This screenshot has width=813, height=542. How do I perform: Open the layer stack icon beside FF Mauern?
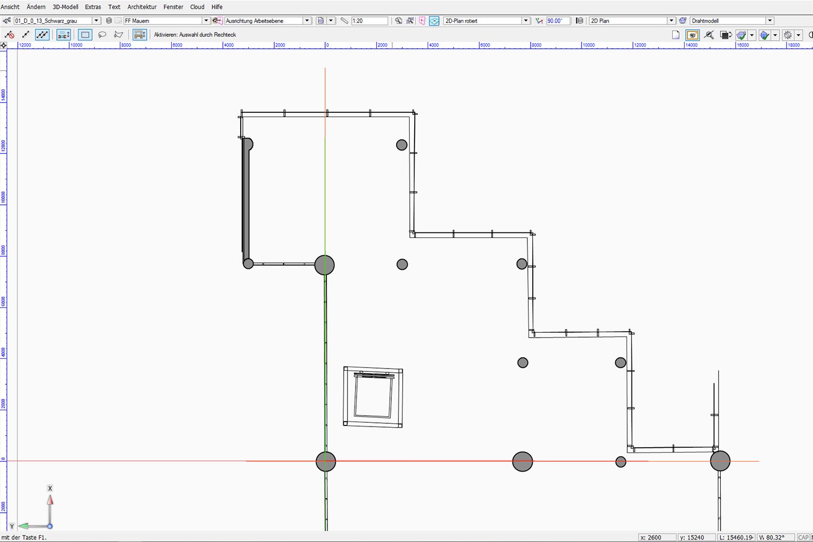tap(107, 20)
